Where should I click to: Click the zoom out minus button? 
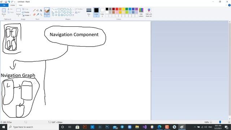pyautogui.click(x=211, y=122)
